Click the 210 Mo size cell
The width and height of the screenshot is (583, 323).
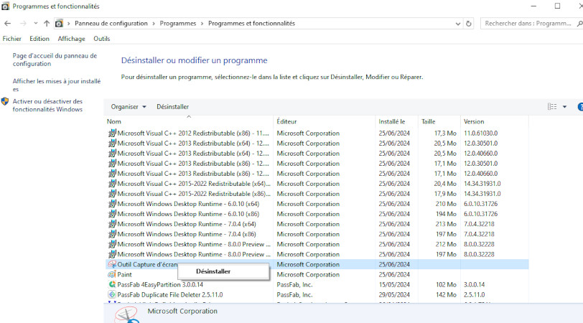(x=446, y=204)
